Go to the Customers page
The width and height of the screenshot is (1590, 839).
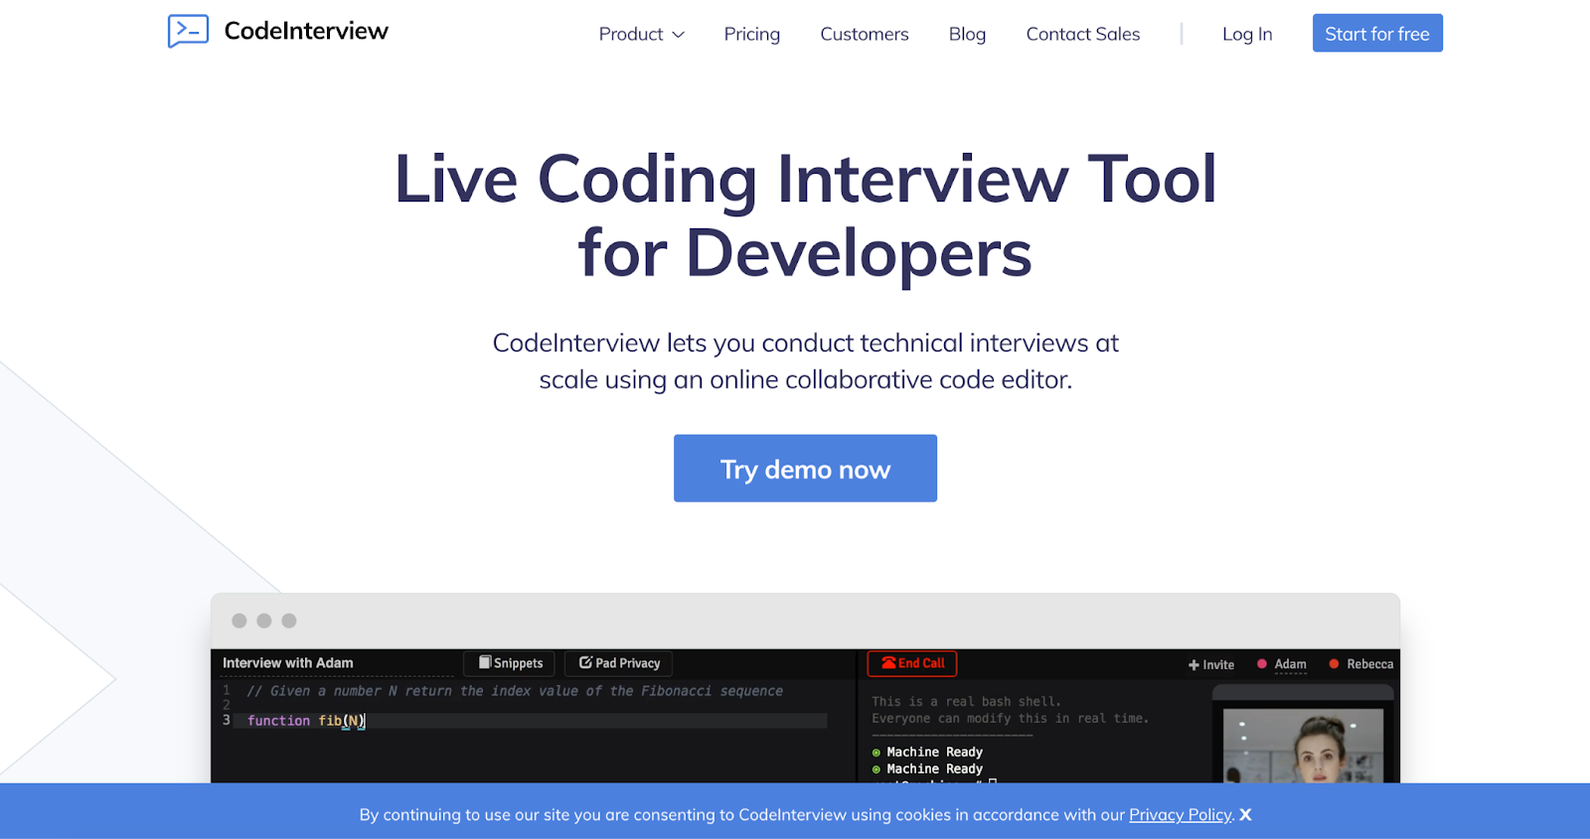coord(865,34)
